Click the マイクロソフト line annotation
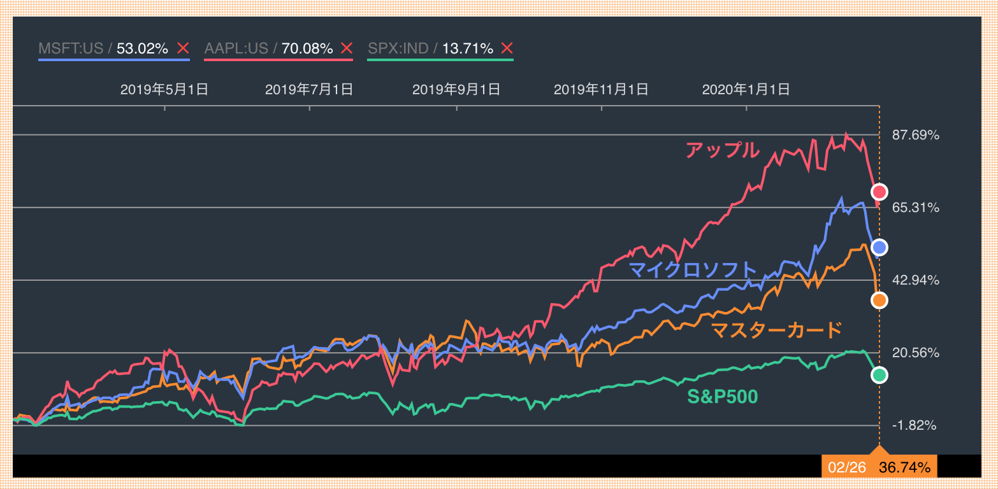 click(692, 270)
